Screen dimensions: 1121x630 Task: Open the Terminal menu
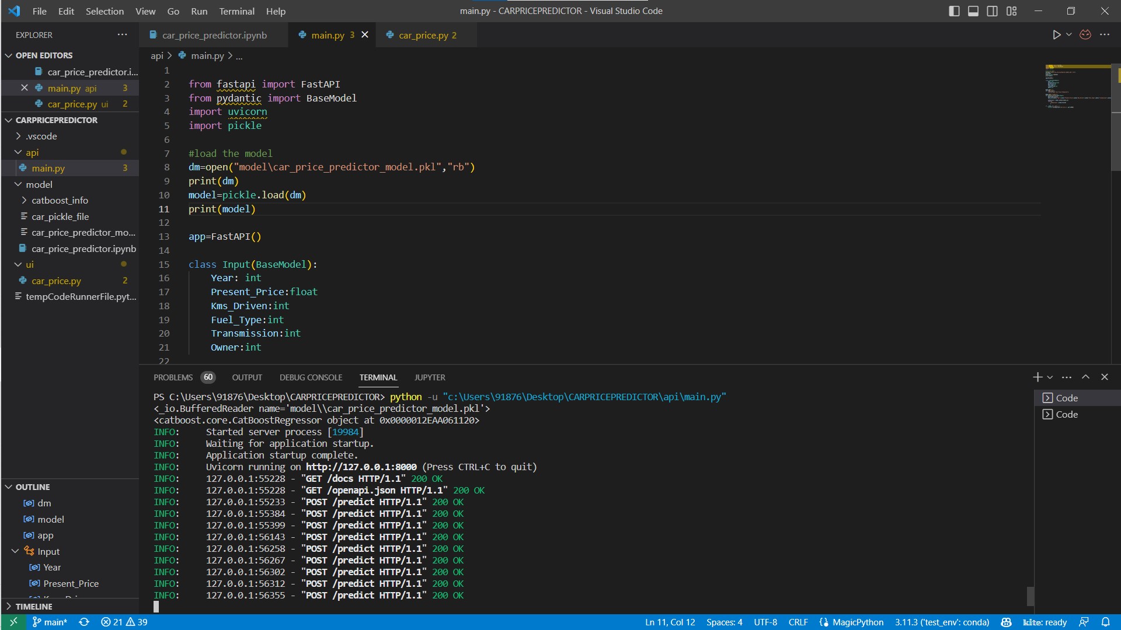coord(236,11)
